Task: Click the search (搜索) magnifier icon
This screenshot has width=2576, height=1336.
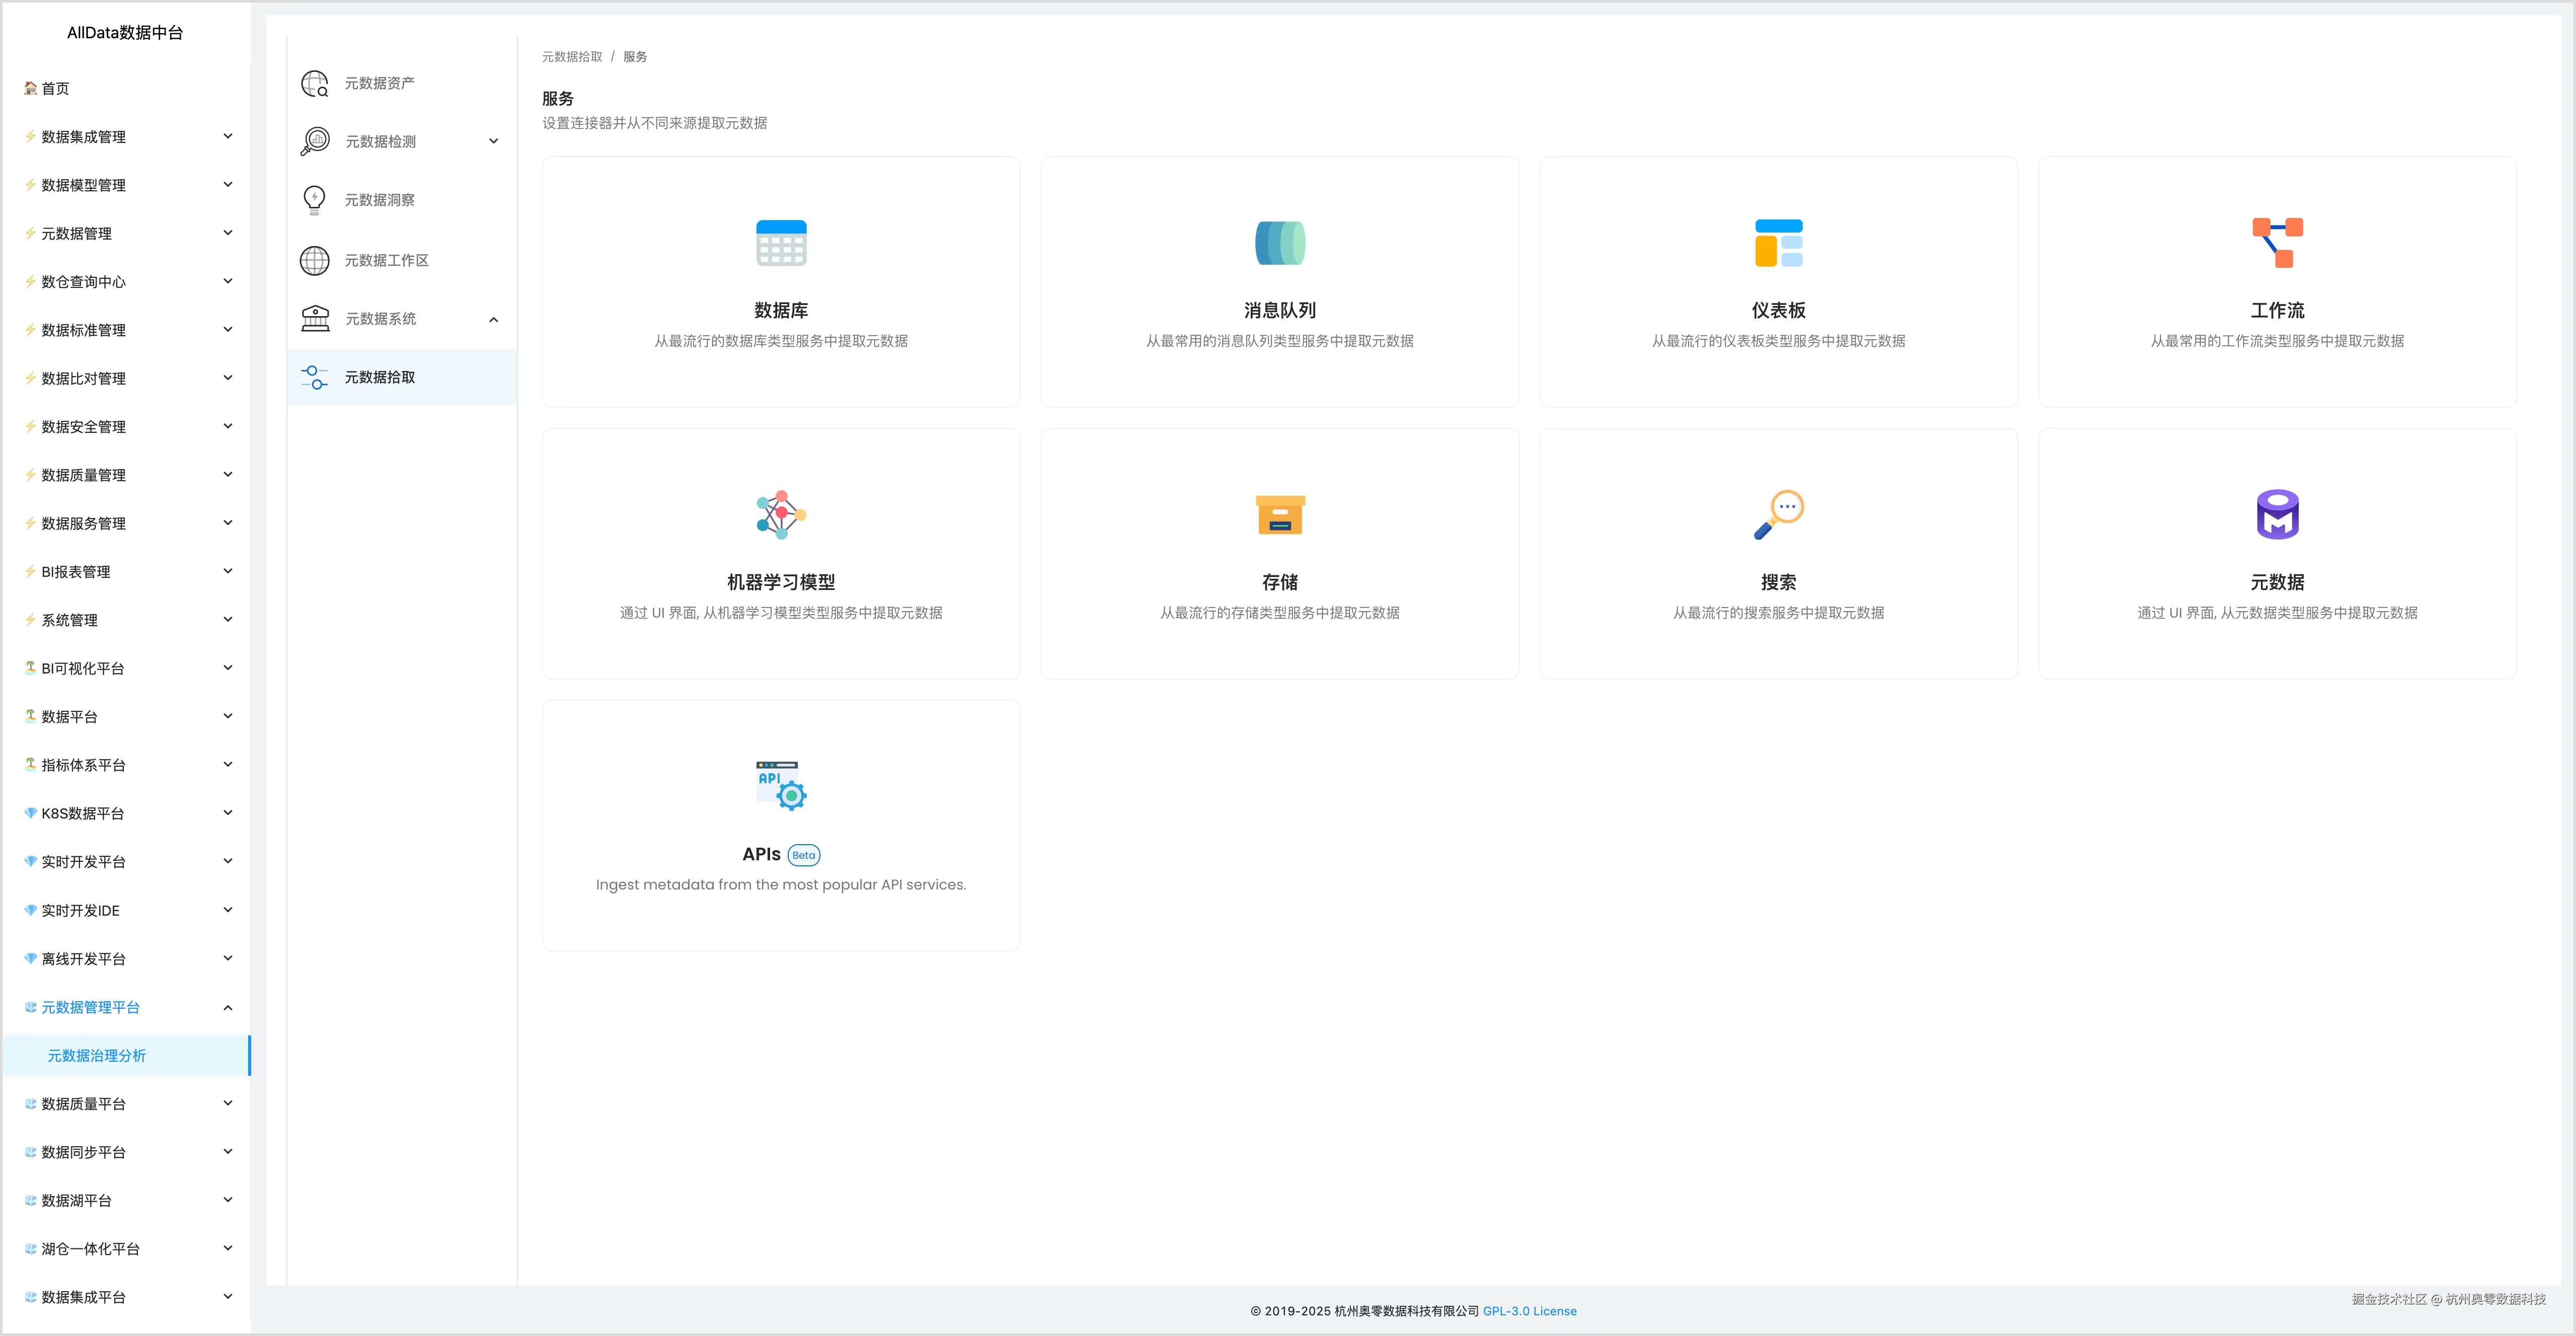Action: coord(1778,515)
